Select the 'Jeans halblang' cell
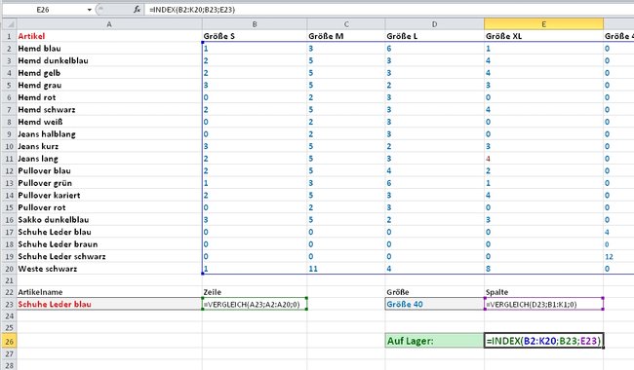The height and width of the screenshot is (370, 634). pyautogui.click(x=109, y=134)
